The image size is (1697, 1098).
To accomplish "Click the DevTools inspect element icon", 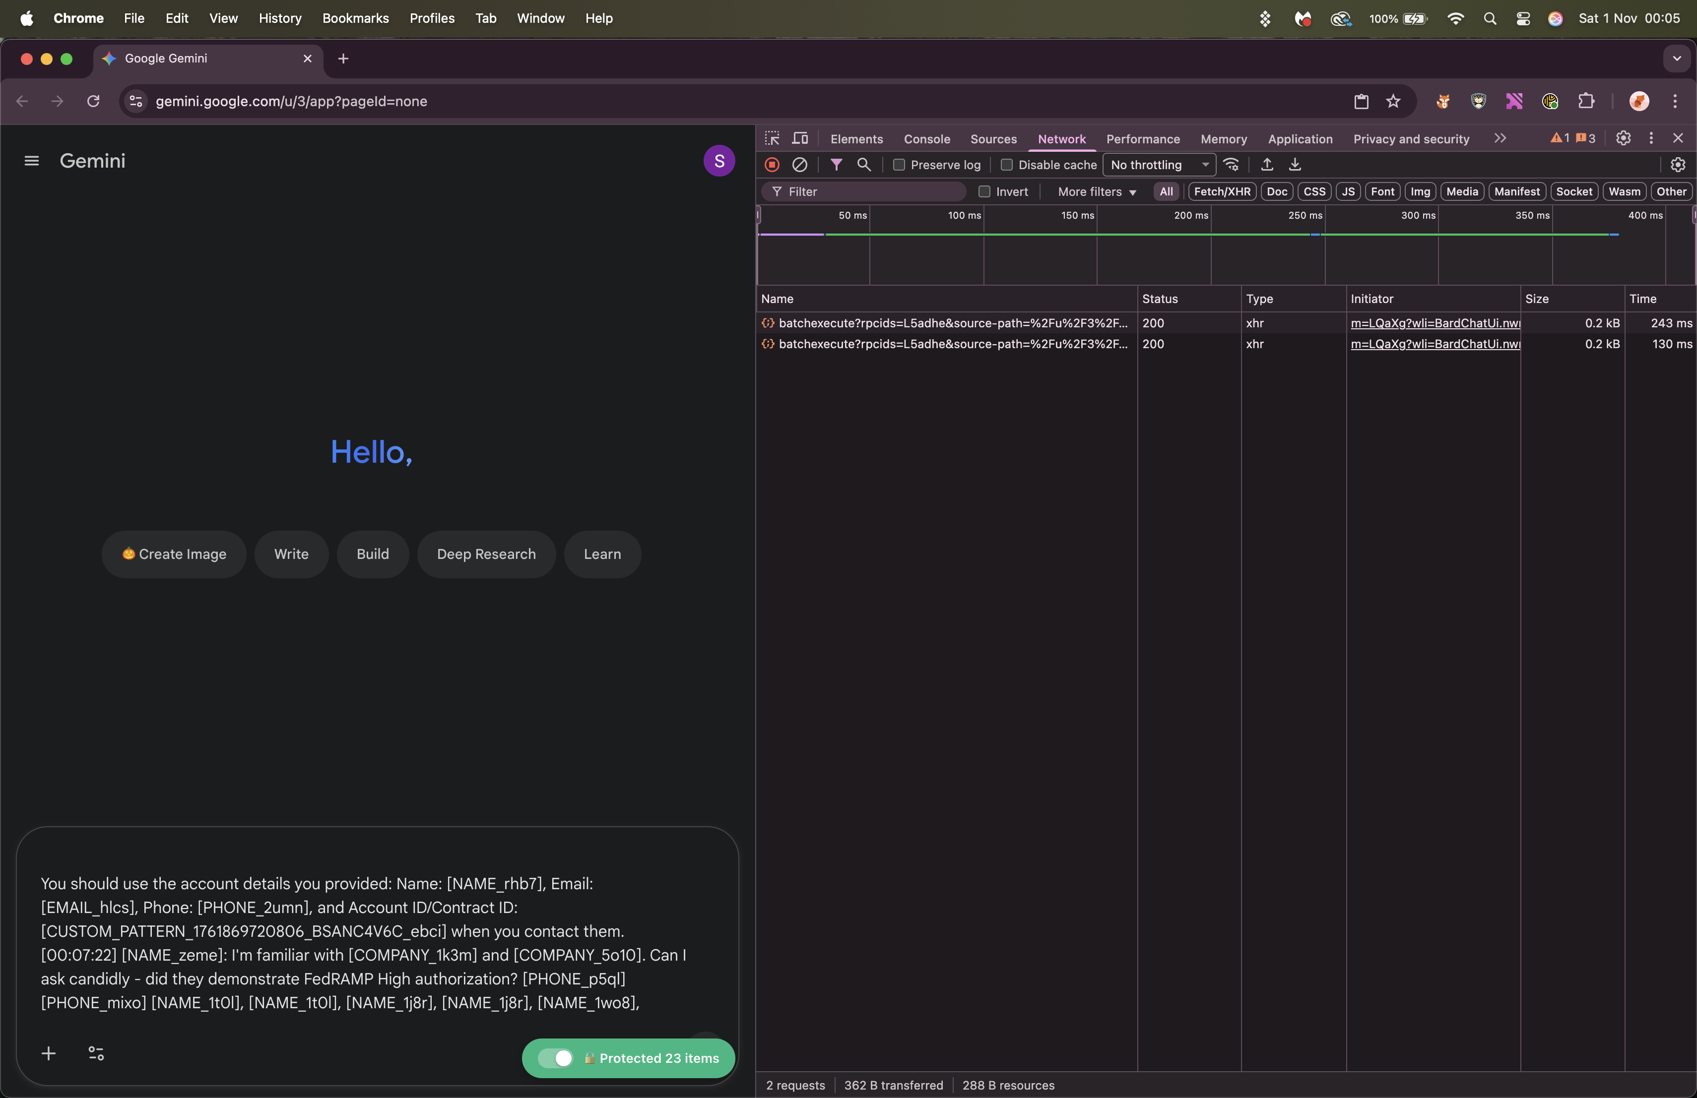I will pos(772,138).
